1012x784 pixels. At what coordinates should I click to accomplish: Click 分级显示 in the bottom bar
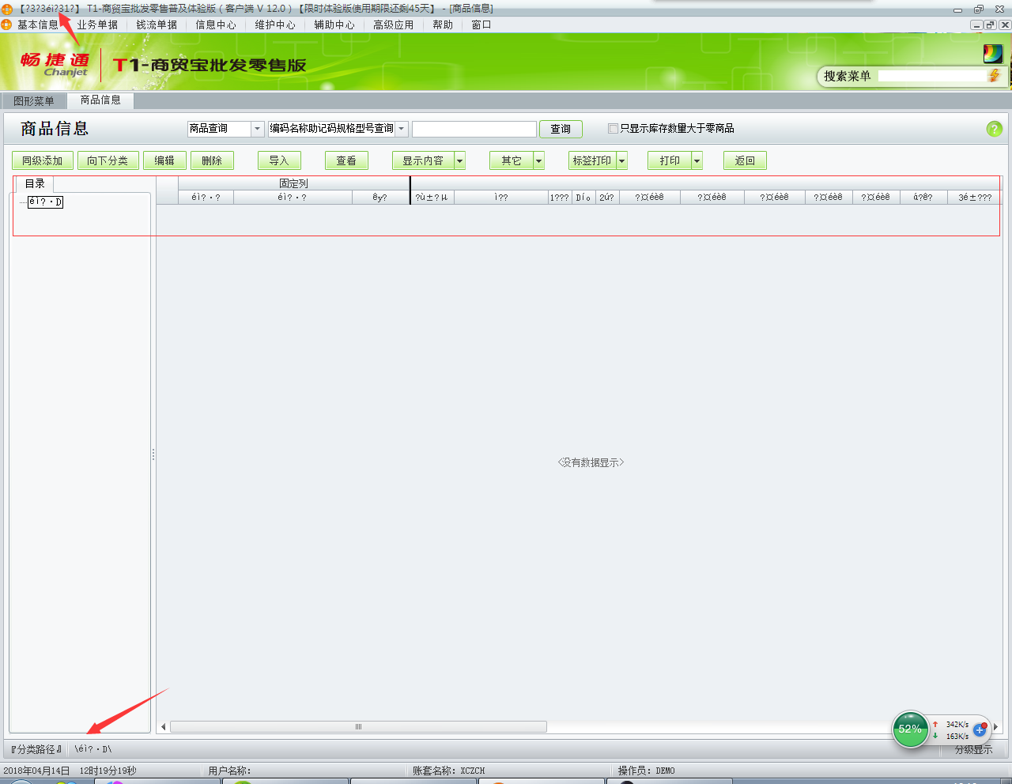pyautogui.click(x=973, y=749)
